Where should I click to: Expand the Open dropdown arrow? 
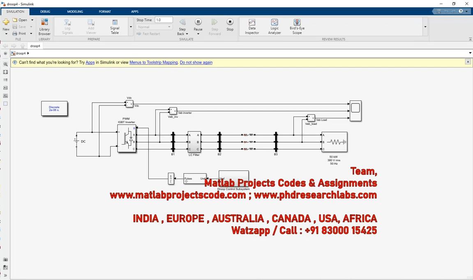click(32, 20)
